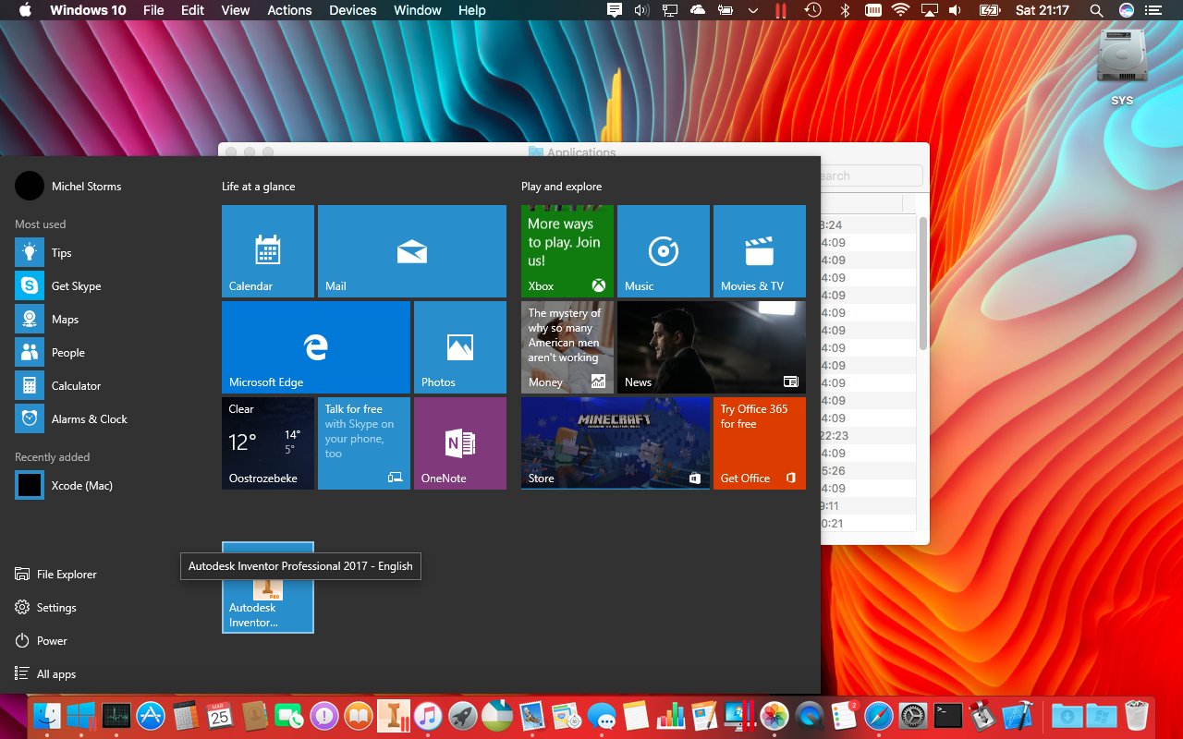The width and height of the screenshot is (1183, 739).
Task: Open the Help menu
Action: (471, 10)
